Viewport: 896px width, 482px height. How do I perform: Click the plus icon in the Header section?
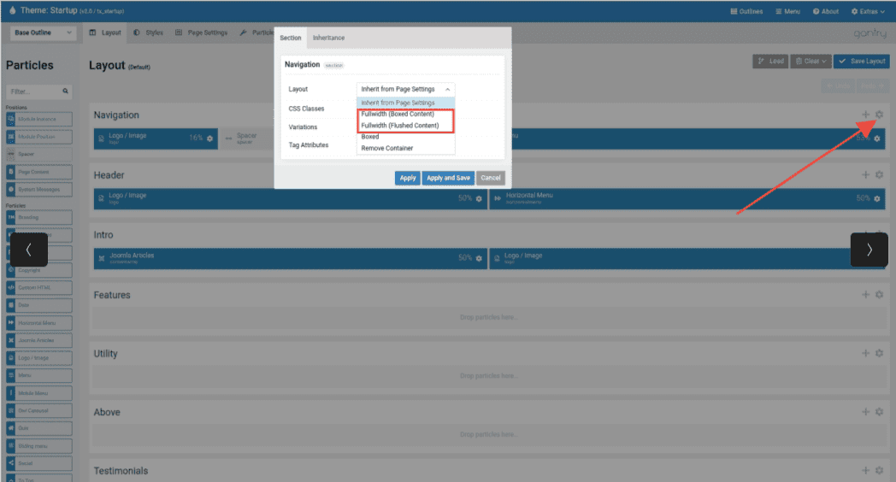pos(865,175)
